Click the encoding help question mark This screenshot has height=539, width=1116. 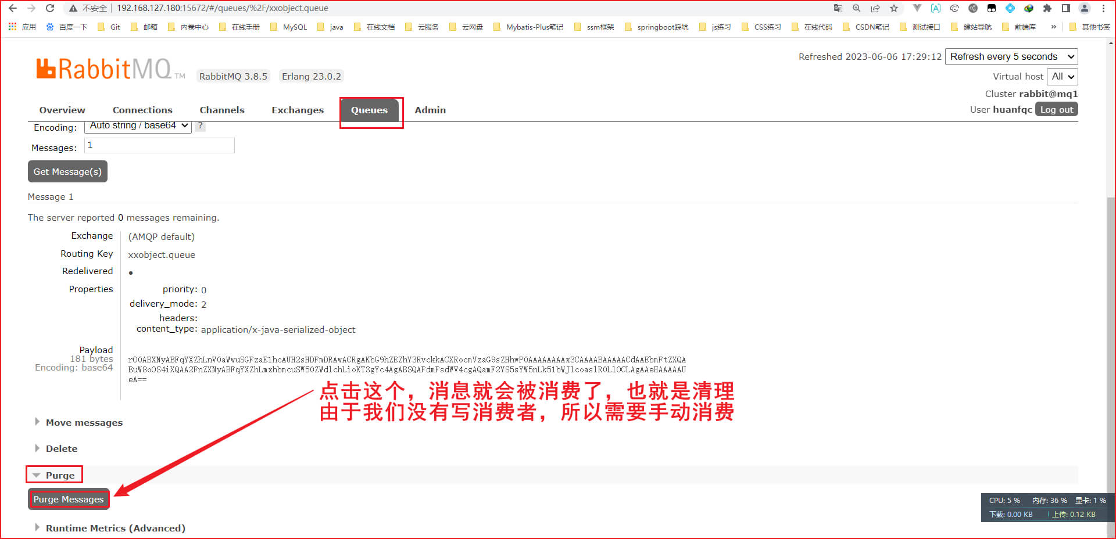tap(200, 125)
